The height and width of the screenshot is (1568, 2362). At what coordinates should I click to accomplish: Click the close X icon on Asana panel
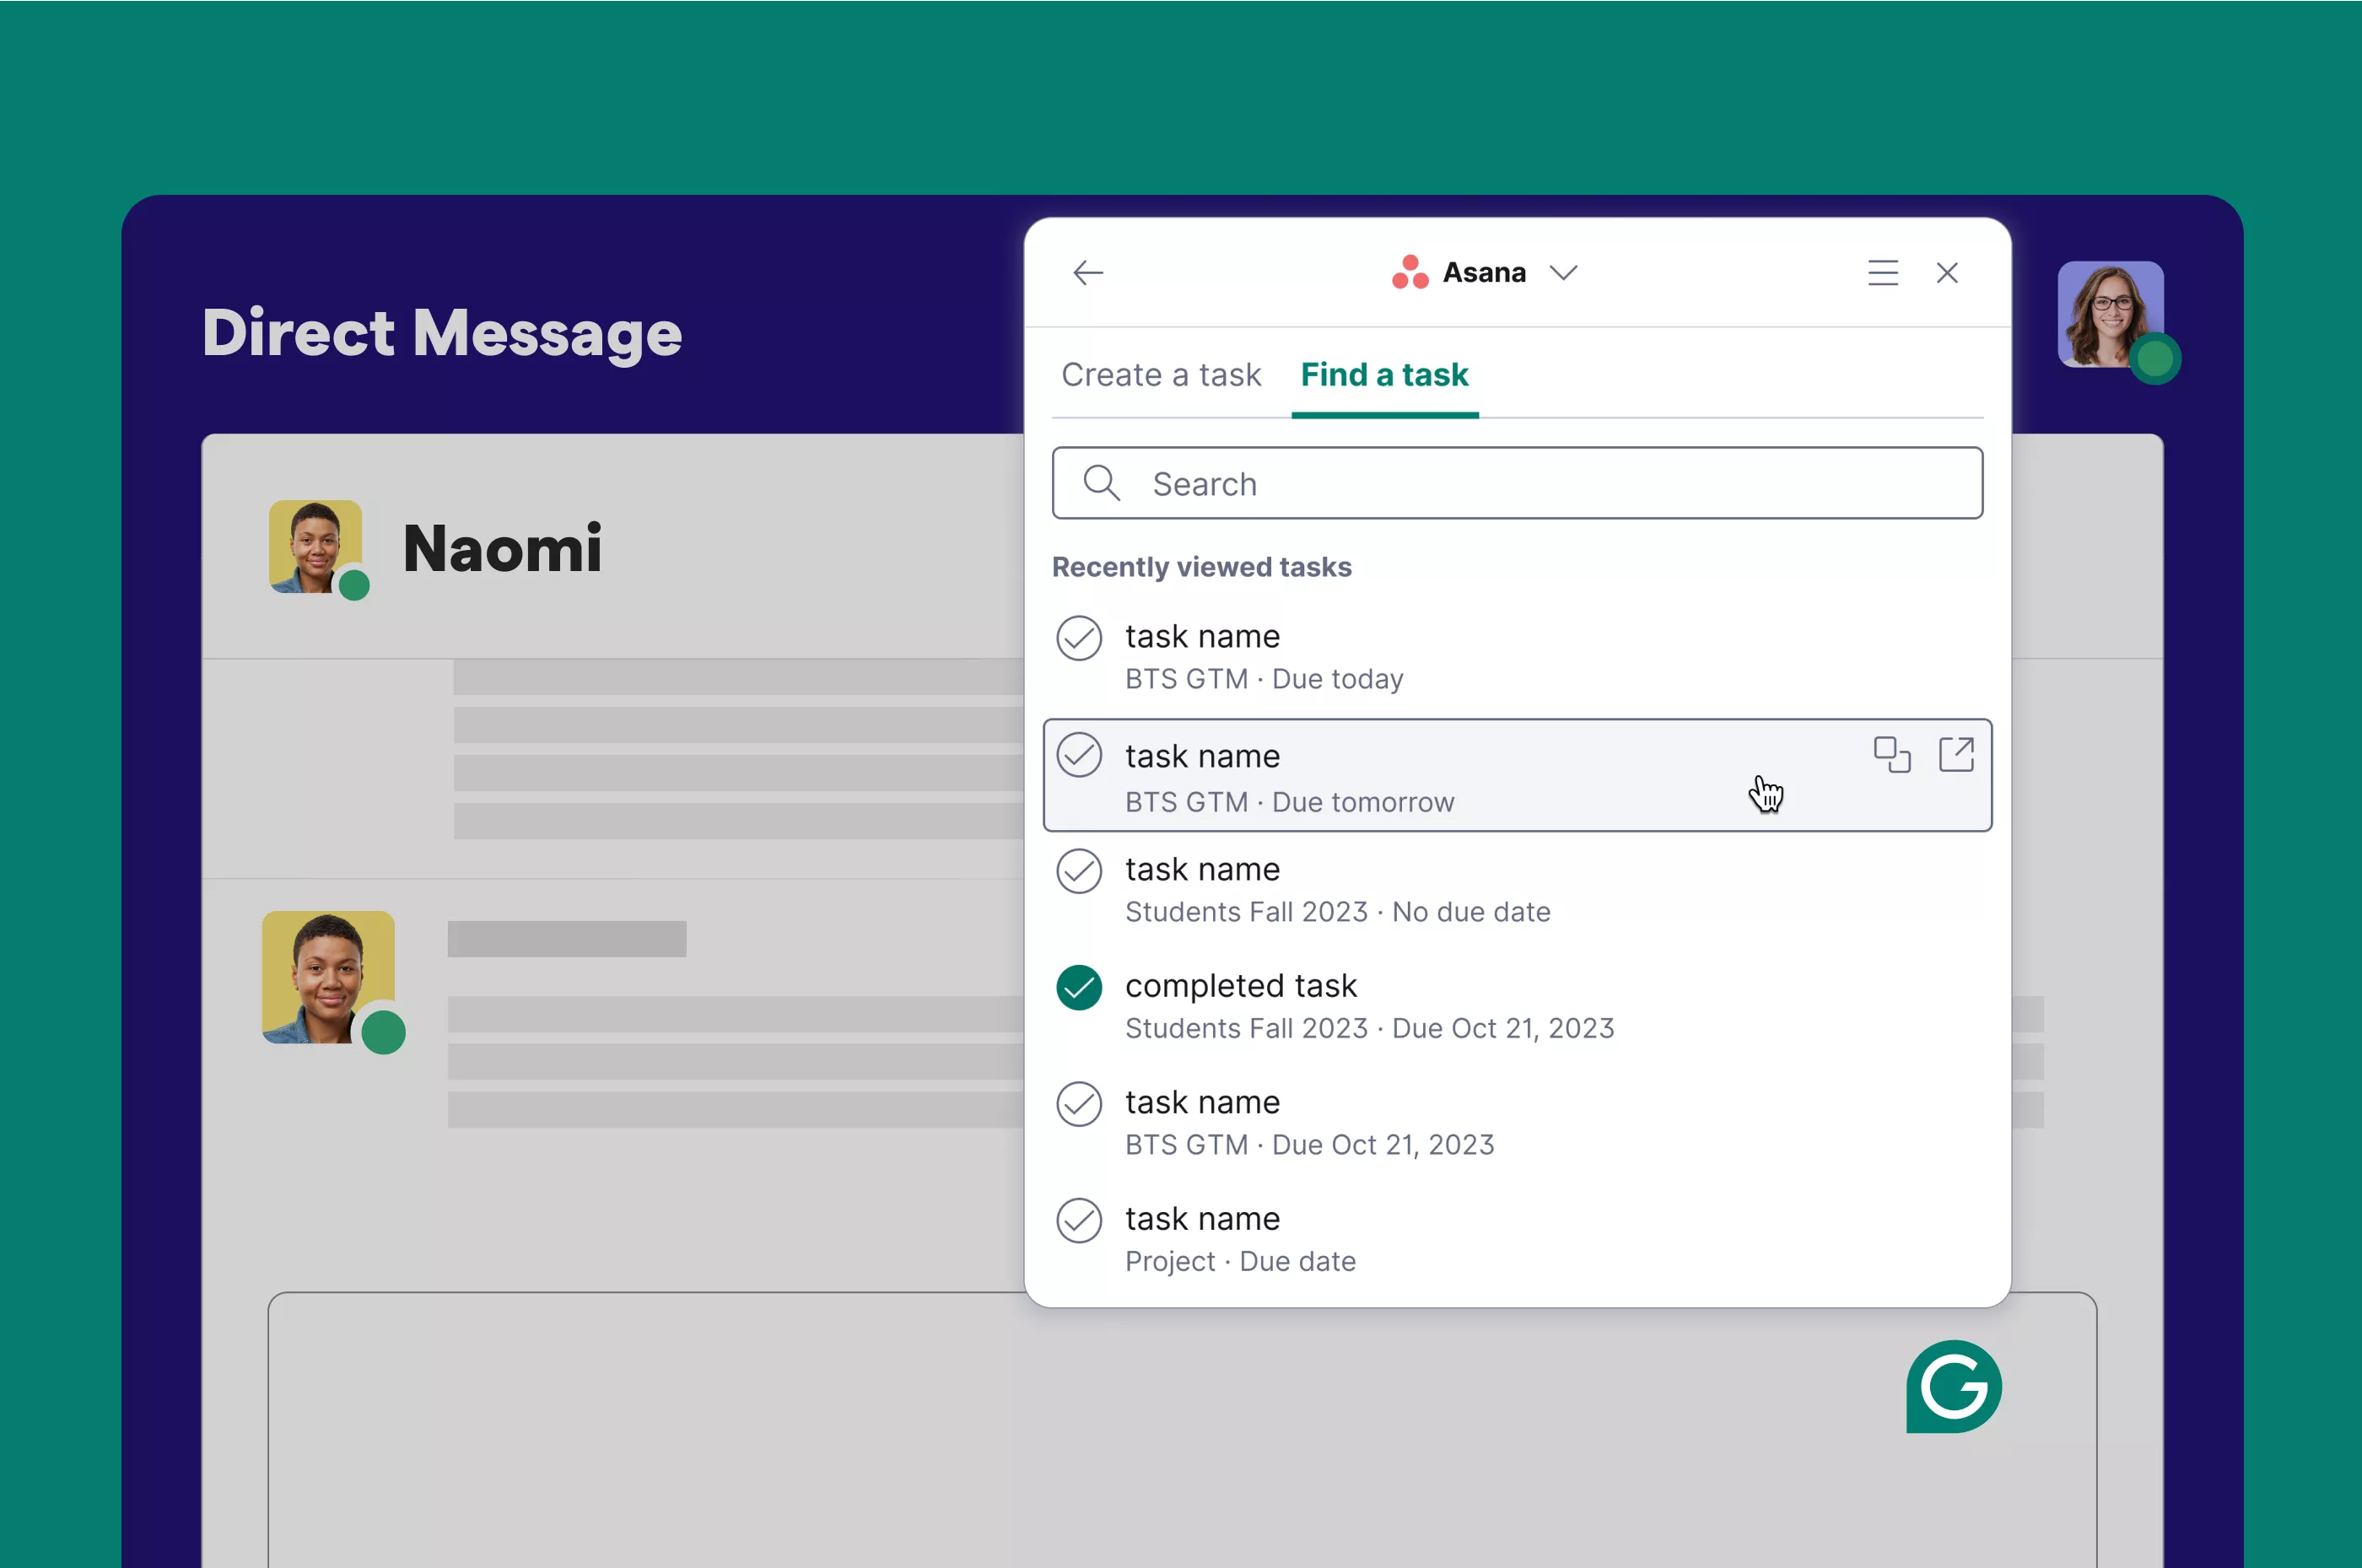[x=1947, y=273]
